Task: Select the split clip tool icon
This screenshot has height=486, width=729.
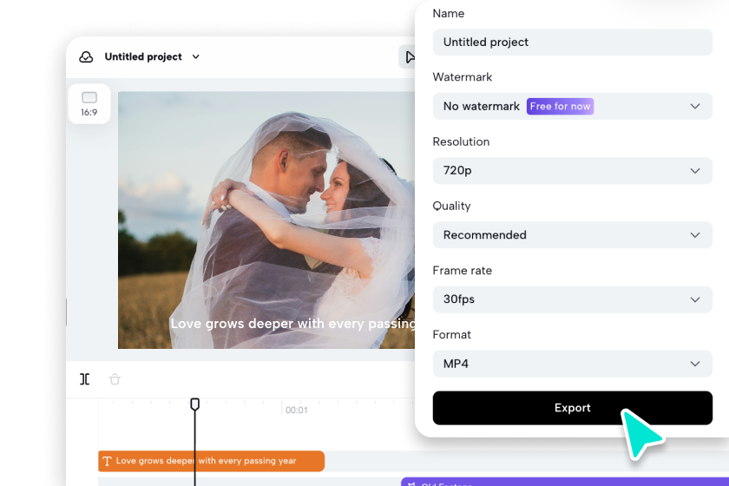Action: point(85,379)
